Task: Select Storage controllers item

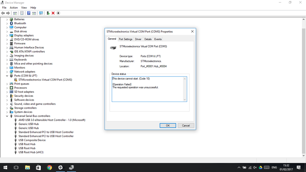Action: pyautogui.click(x=25, y=108)
